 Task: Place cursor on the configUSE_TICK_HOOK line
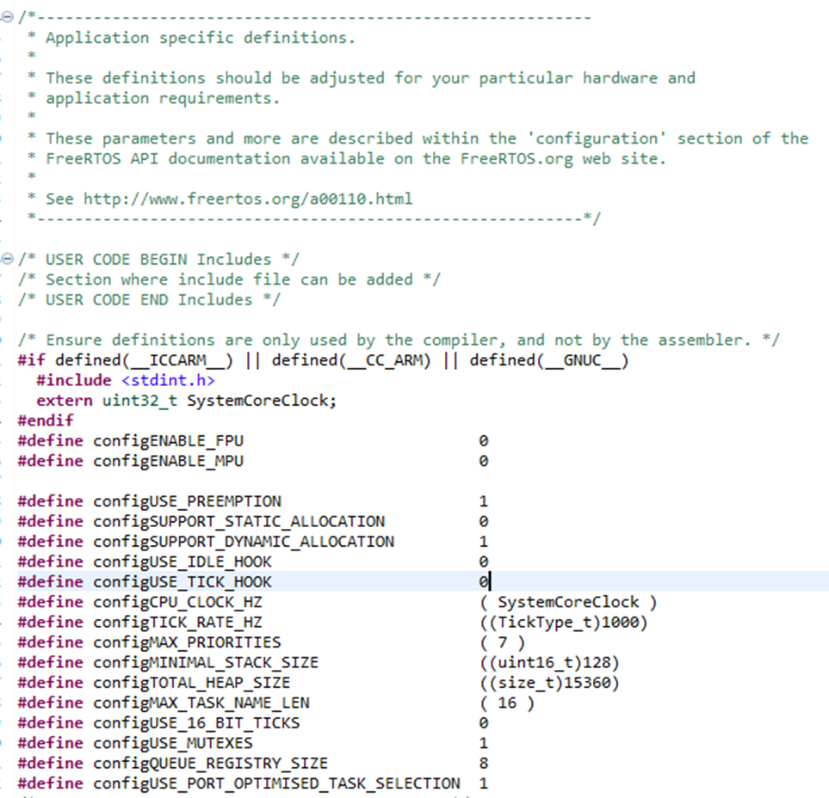215,581
